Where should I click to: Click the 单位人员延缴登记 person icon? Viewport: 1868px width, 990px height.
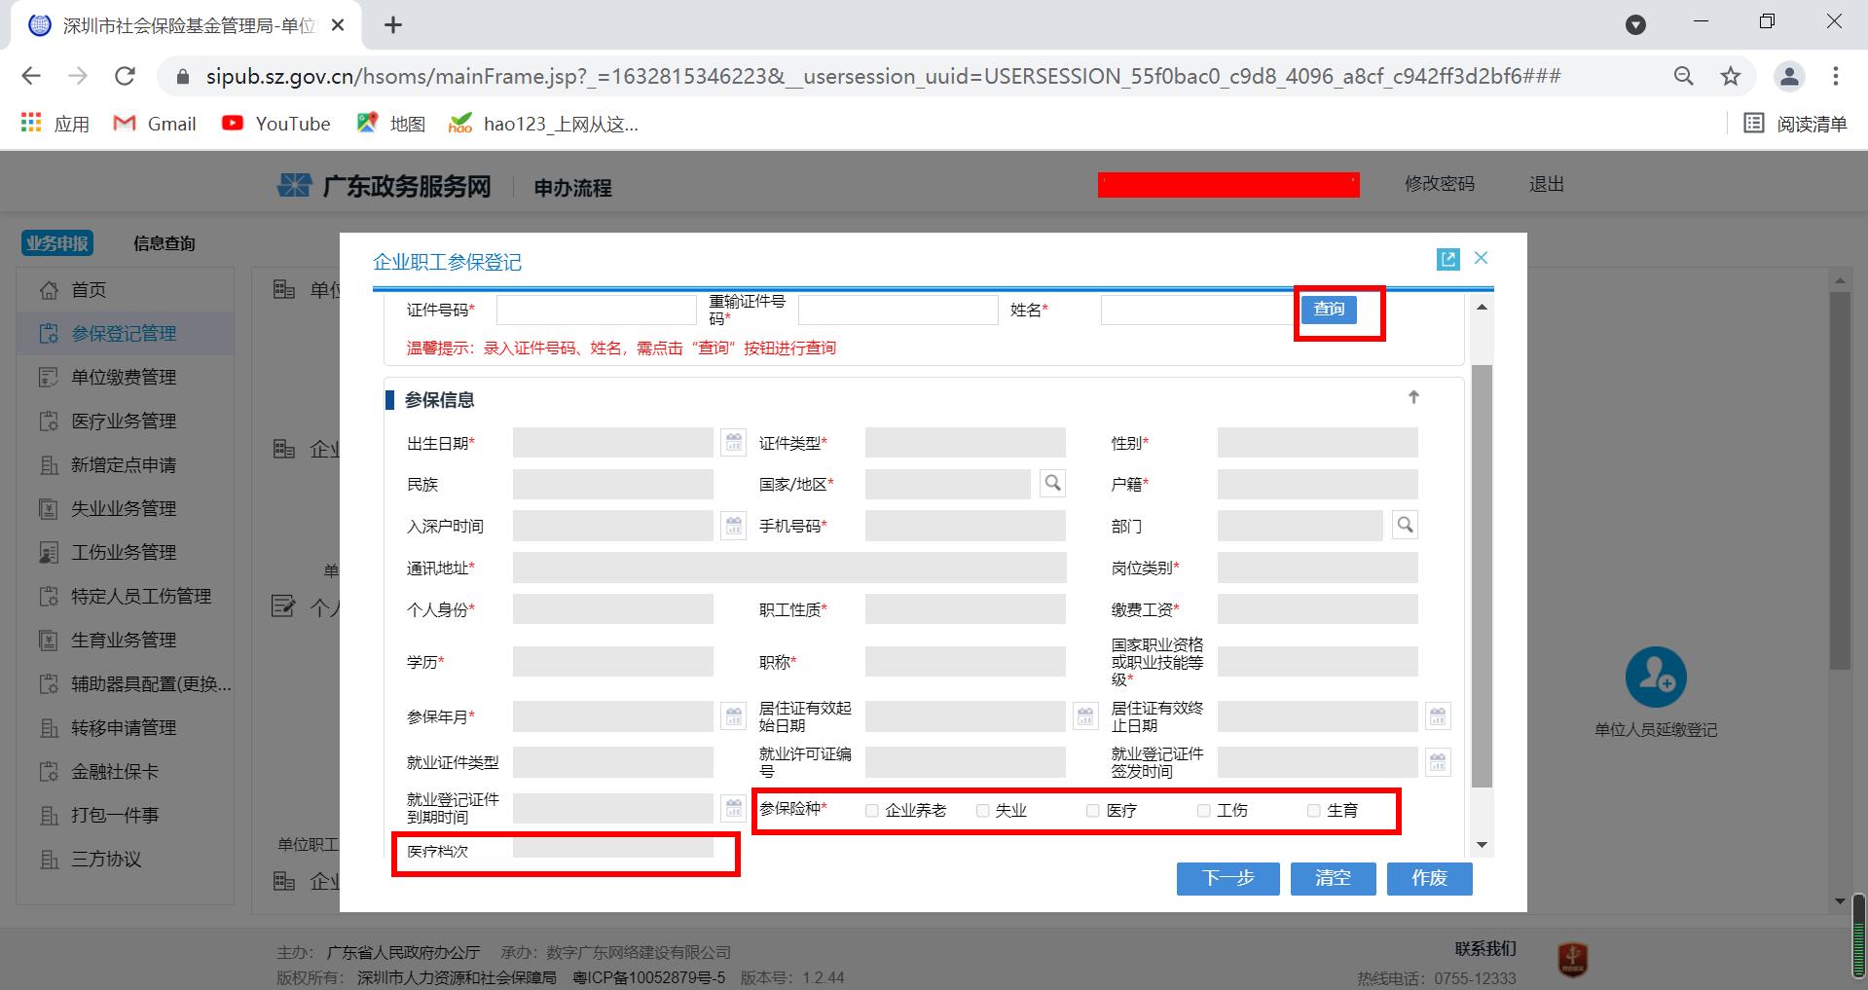coord(1656,677)
